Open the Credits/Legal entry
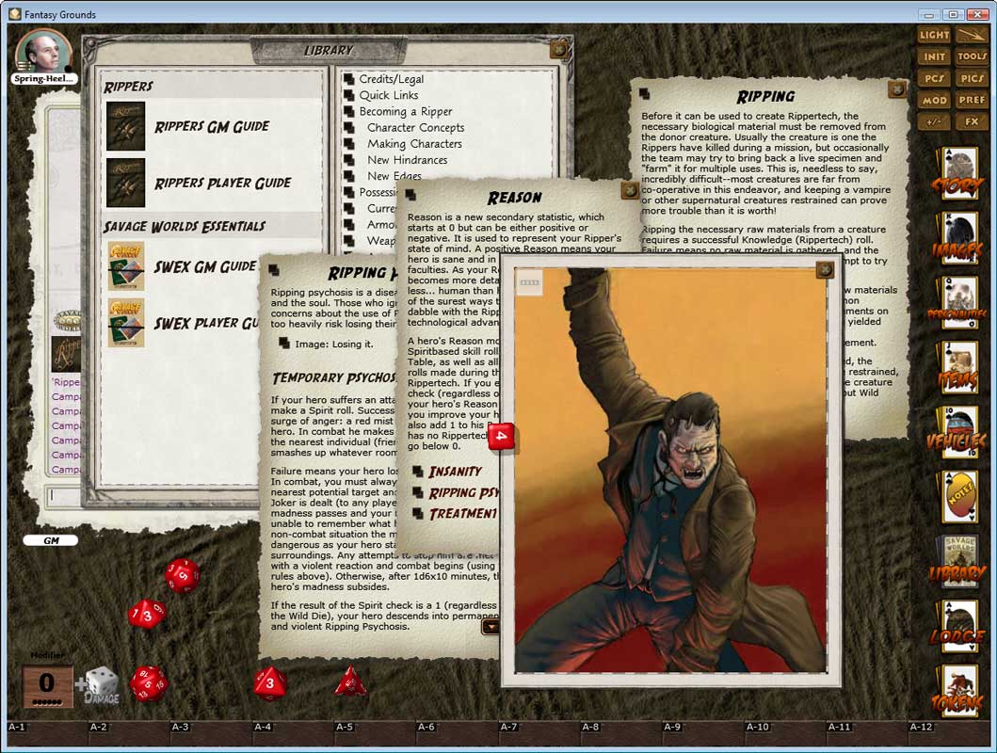 point(392,80)
